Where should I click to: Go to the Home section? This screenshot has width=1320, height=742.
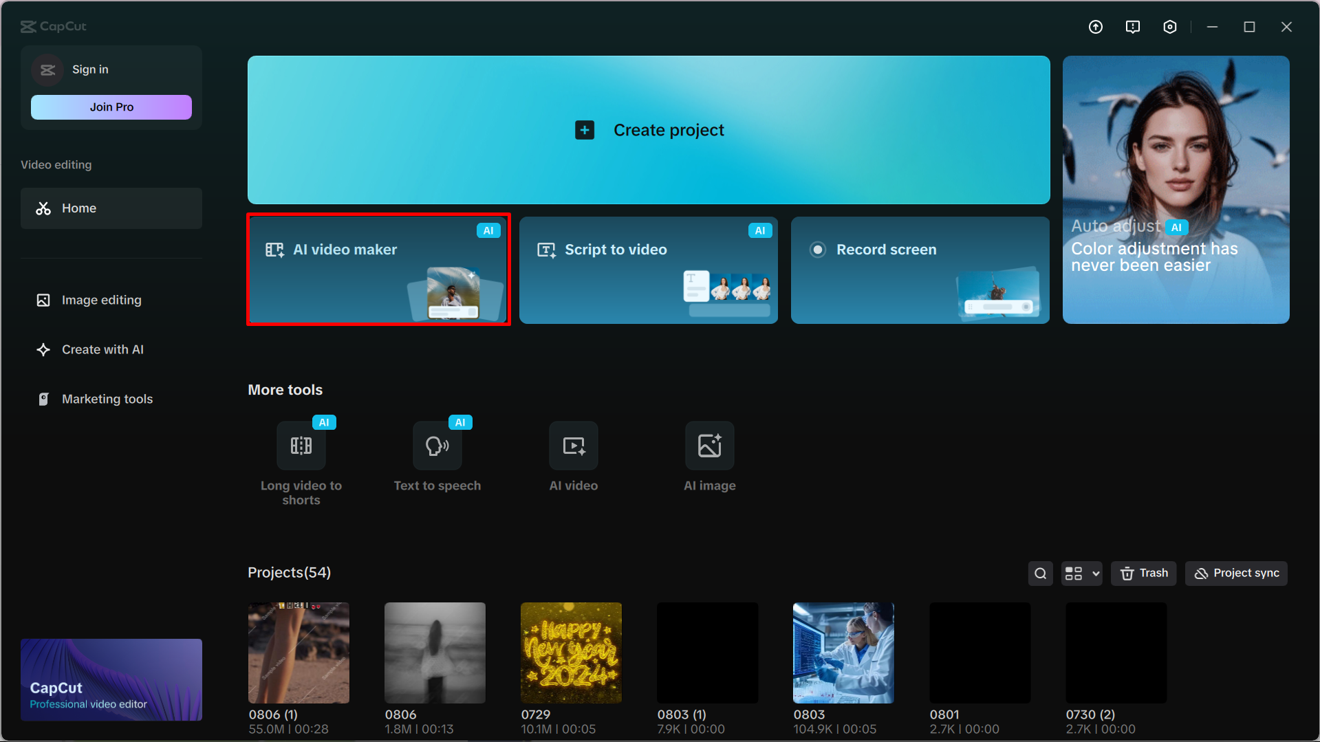(x=111, y=208)
